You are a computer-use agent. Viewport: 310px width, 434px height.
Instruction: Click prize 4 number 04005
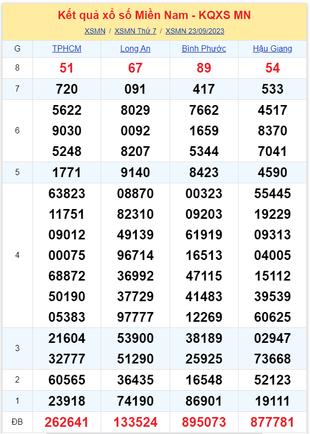click(272, 255)
